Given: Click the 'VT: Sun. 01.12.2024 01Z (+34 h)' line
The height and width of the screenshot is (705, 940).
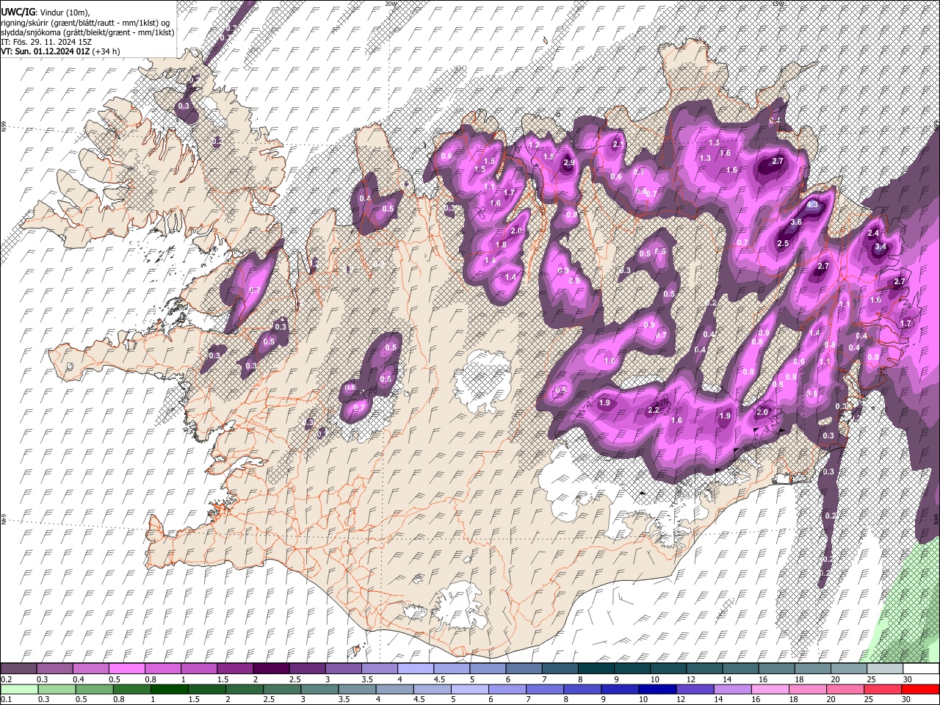Looking at the screenshot, I should point(60,52).
